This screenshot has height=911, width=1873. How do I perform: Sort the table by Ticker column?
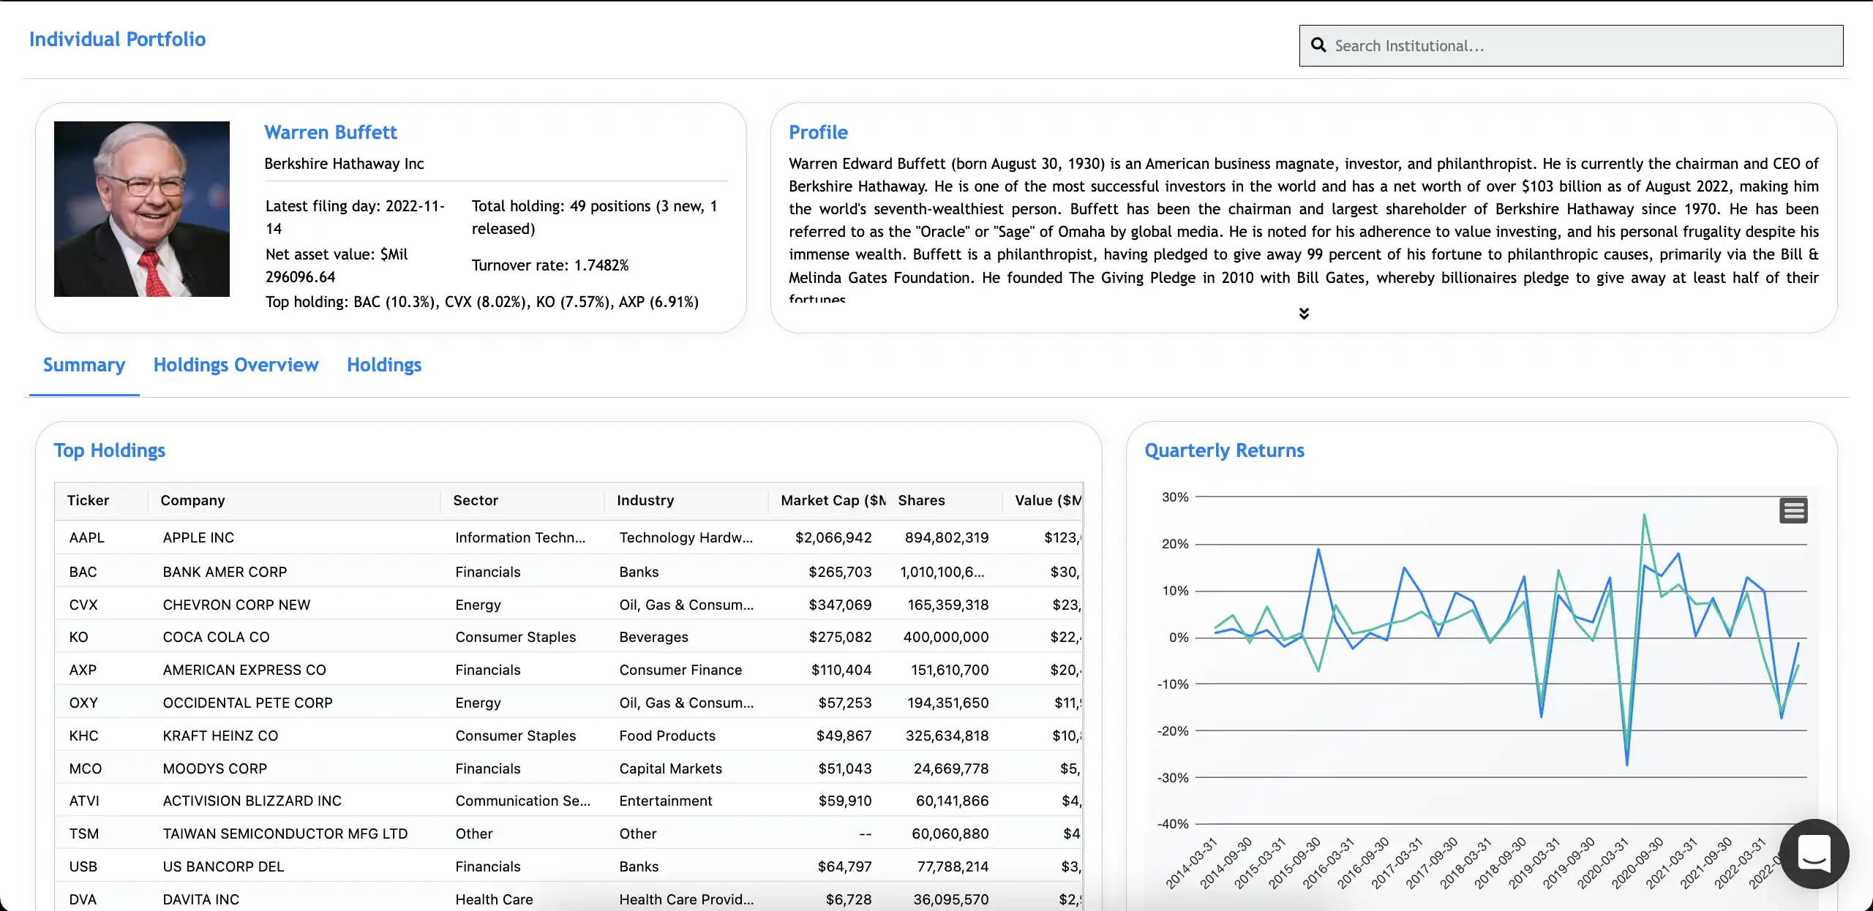coord(88,500)
